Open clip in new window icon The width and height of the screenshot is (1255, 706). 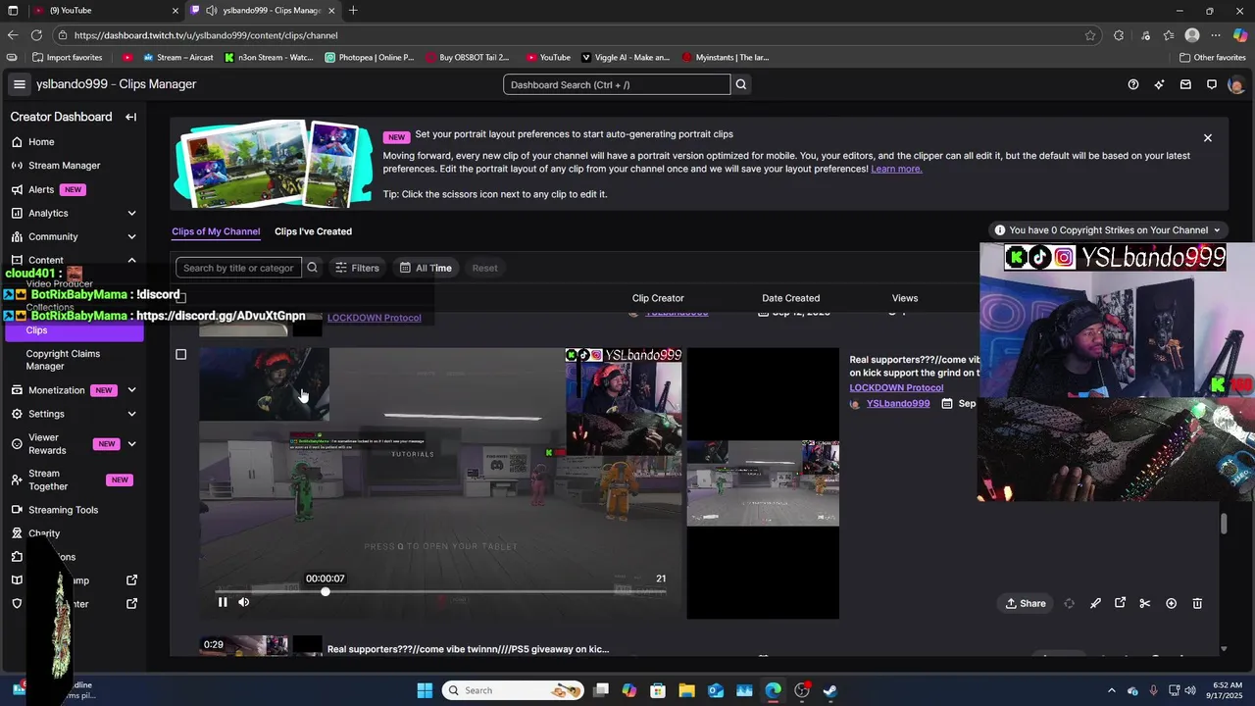1121,603
